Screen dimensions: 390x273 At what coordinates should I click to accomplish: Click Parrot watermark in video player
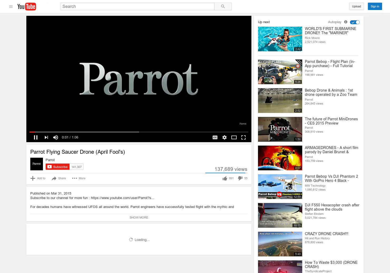(243, 124)
